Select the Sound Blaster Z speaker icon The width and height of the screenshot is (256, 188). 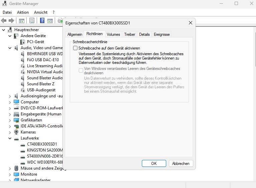click(x=23, y=84)
